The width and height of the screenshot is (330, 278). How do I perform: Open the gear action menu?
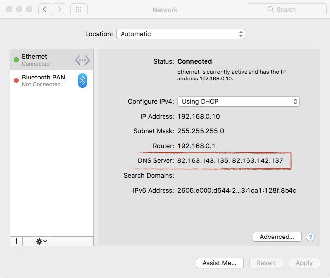coord(41,241)
